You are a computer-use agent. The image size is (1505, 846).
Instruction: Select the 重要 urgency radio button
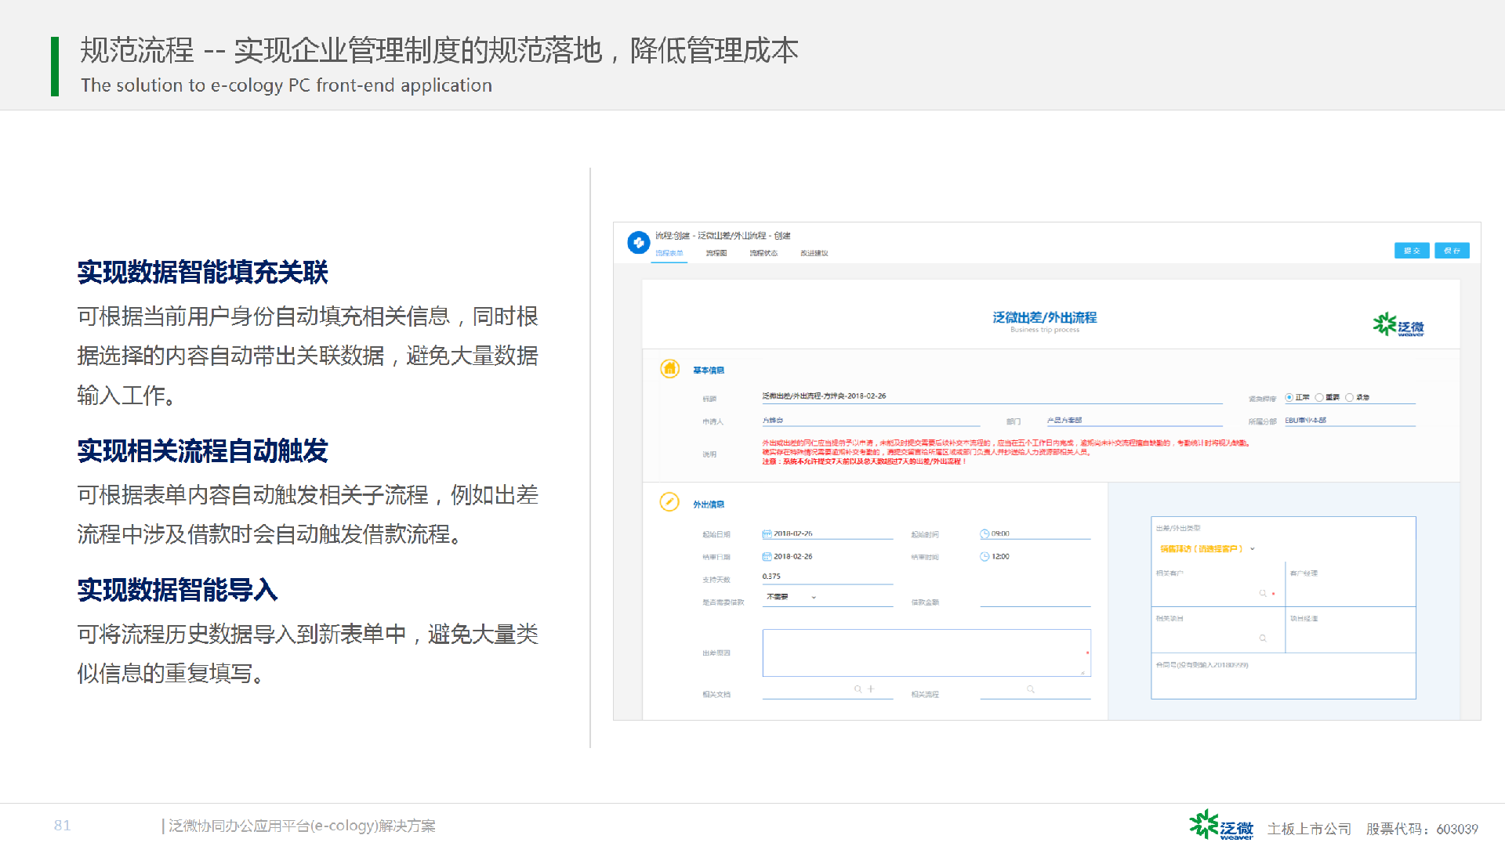[x=1319, y=398]
